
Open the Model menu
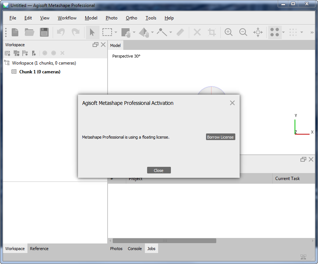coord(91,18)
